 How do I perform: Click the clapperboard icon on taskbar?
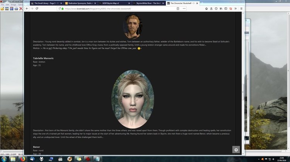[60, 159]
